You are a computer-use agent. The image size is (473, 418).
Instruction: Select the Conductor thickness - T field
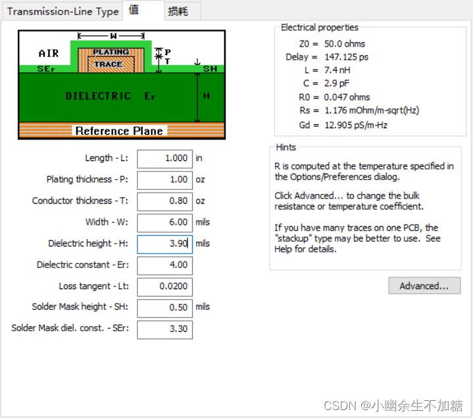[164, 201]
